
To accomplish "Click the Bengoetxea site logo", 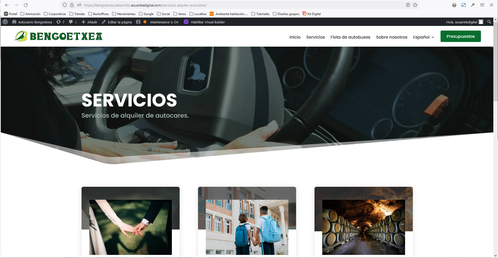I will click(59, 36).
